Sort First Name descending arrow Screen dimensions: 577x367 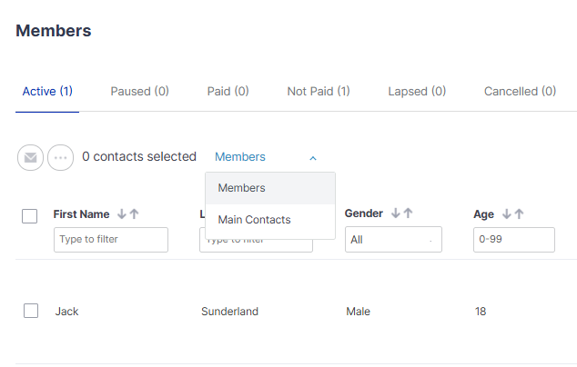(120, 214)
